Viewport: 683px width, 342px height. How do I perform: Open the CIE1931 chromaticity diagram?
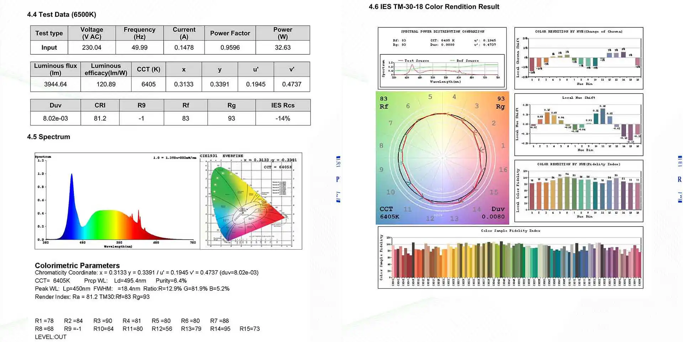(251, 201)
